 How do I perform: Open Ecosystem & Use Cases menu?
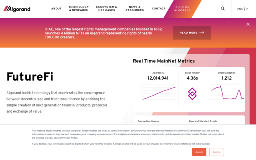point(107,8)
